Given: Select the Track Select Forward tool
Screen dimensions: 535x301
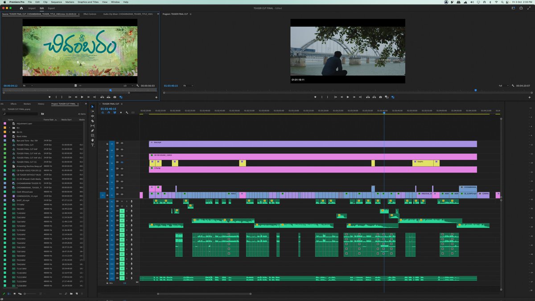Looking at the screenshot, I should (x=93, y=110).
